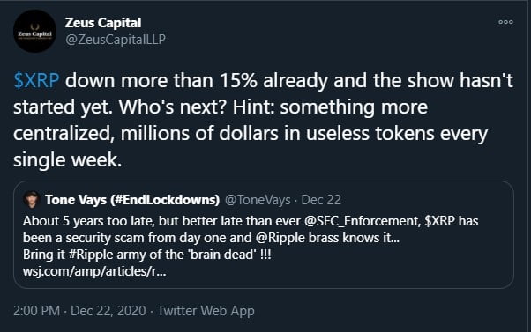Open the wsj.com/amp/articles link
Screen dimensions: 531x332
point(95,271)
